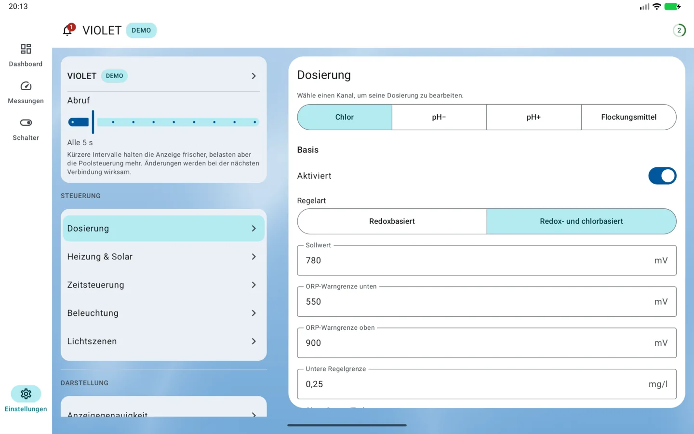Click the Schalter label in sidebar
Screen dimensions: 694x434
[26, 138]
